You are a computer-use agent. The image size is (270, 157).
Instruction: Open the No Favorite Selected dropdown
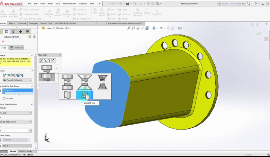pyautogui.click(x=18, y=80)
